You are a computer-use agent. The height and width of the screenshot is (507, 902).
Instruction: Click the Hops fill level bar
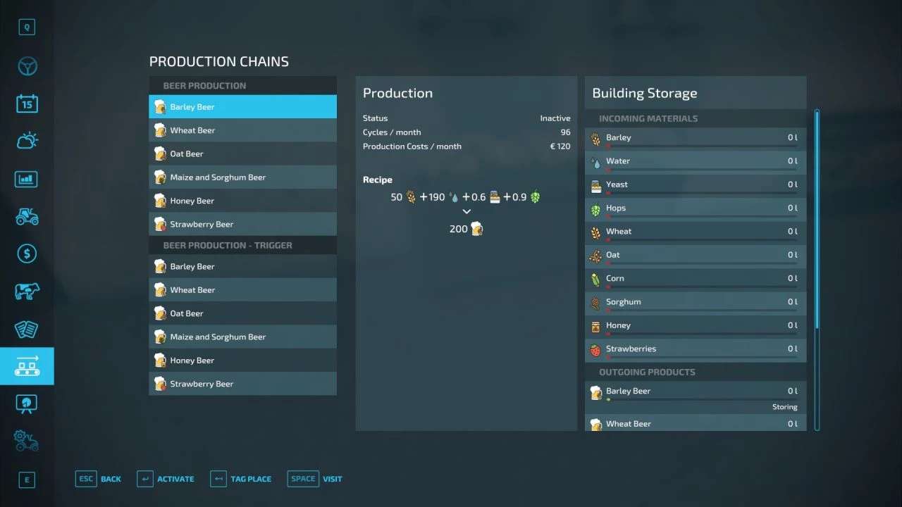(x=701, y=217)
